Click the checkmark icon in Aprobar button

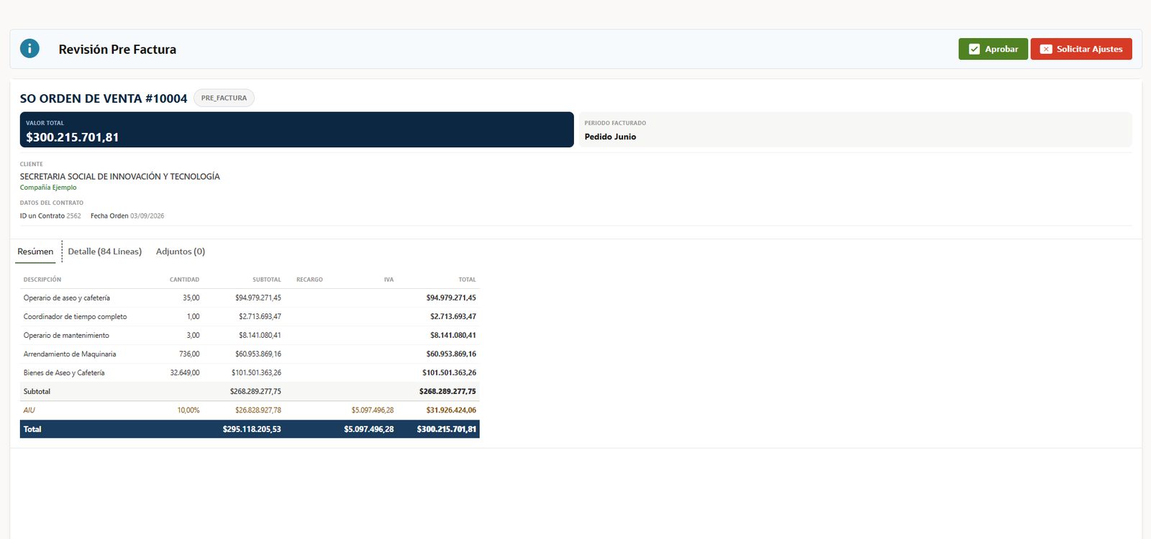click(x=974, y=49)
